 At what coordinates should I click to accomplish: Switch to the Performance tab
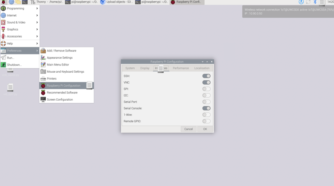181,68
